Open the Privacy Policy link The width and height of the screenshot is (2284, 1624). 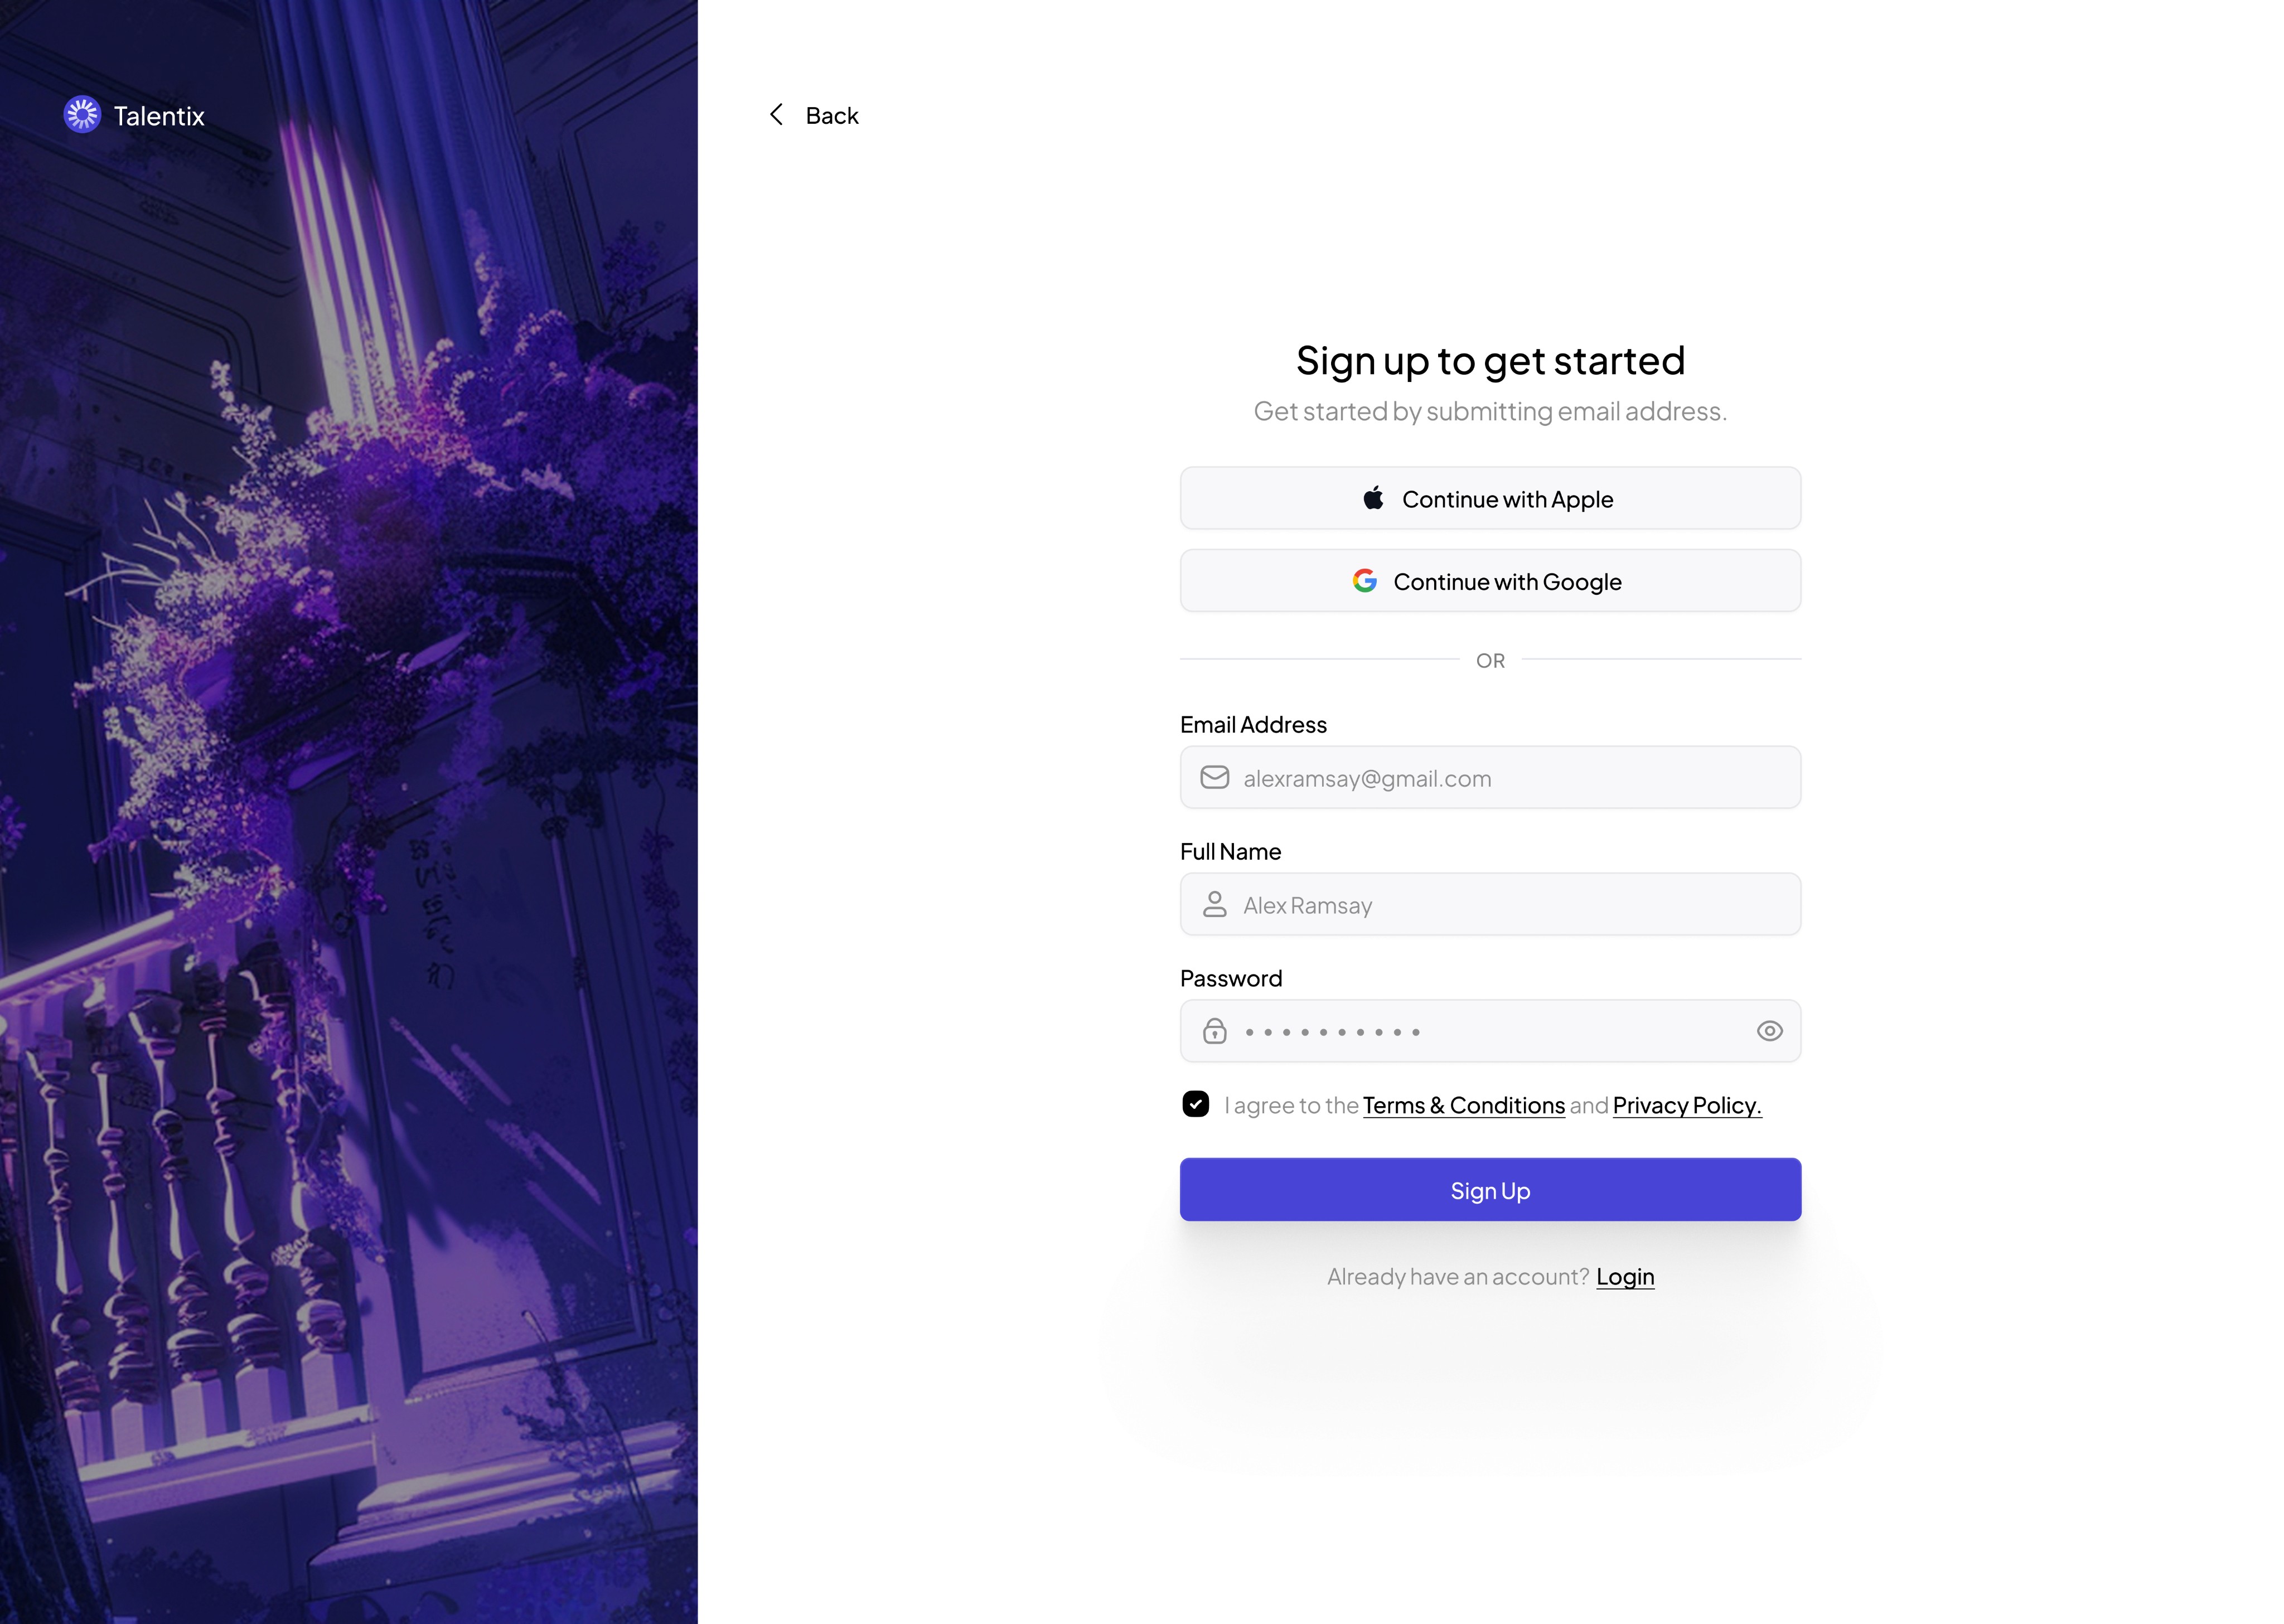[x=1687, y=1106]
